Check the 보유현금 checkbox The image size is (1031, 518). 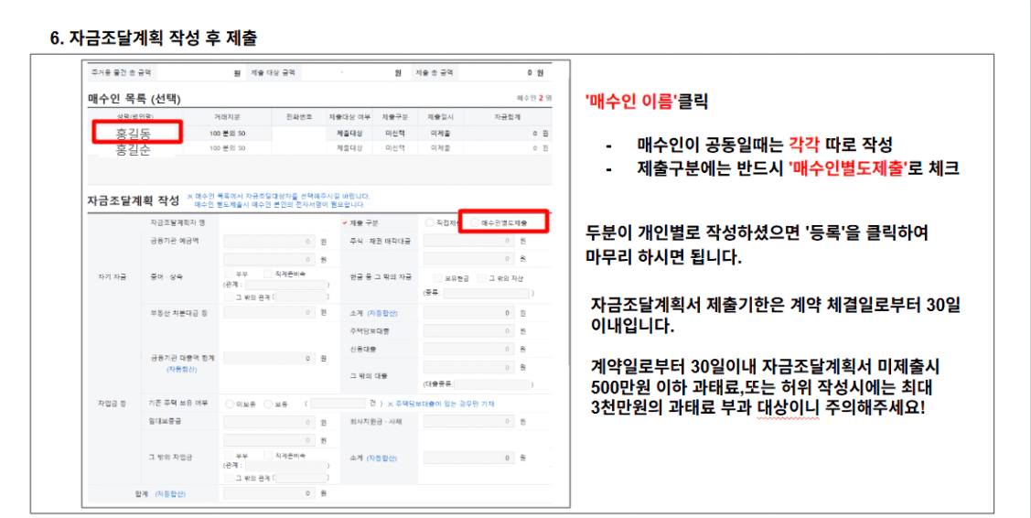click(436, 276)
